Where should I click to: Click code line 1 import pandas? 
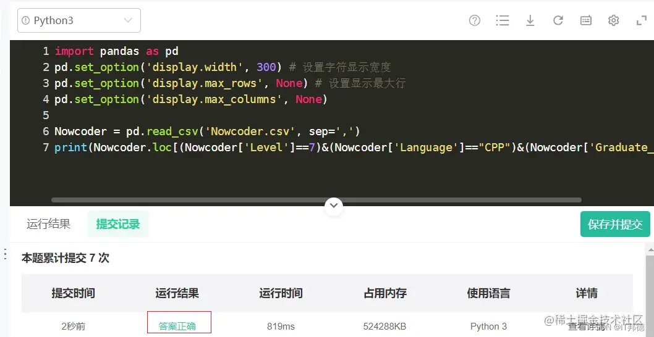pyautogui.click(x=116, y=51)
